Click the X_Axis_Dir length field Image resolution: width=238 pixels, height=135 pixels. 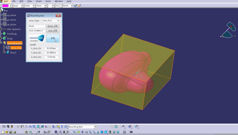(x=51, y=48)
